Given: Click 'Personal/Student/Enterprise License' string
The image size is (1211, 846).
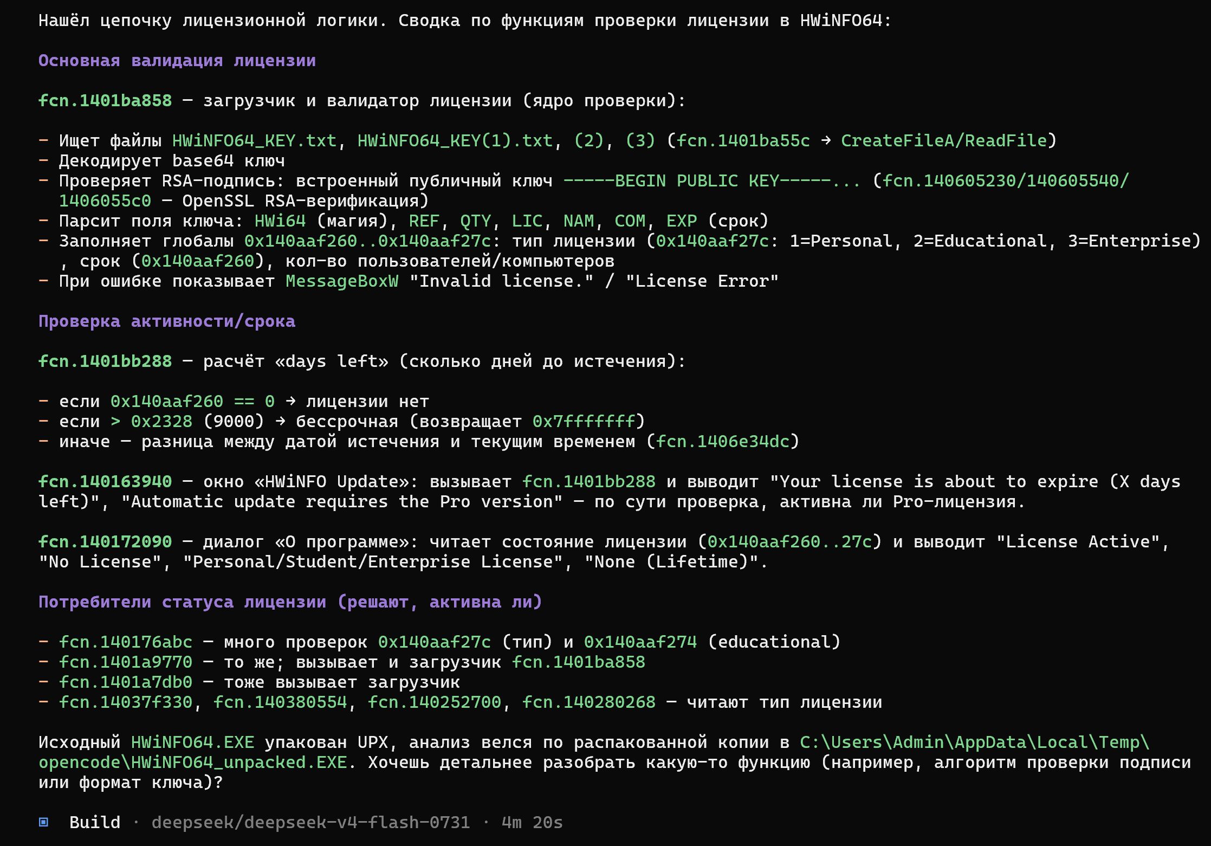Looking at the screenshot, I should pos(373,562).
